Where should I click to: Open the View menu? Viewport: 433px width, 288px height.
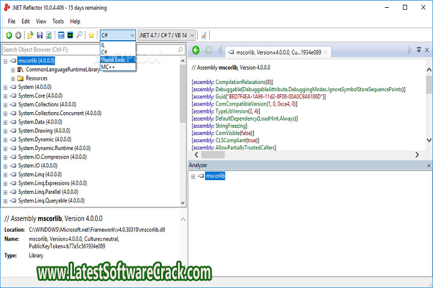point(41,21)
